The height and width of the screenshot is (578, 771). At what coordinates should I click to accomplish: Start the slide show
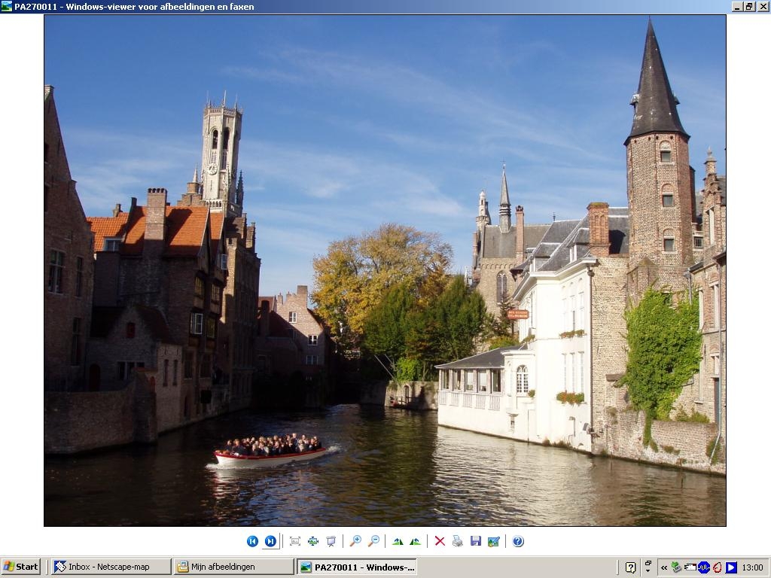pyautogui.click(x=331, y=541)
